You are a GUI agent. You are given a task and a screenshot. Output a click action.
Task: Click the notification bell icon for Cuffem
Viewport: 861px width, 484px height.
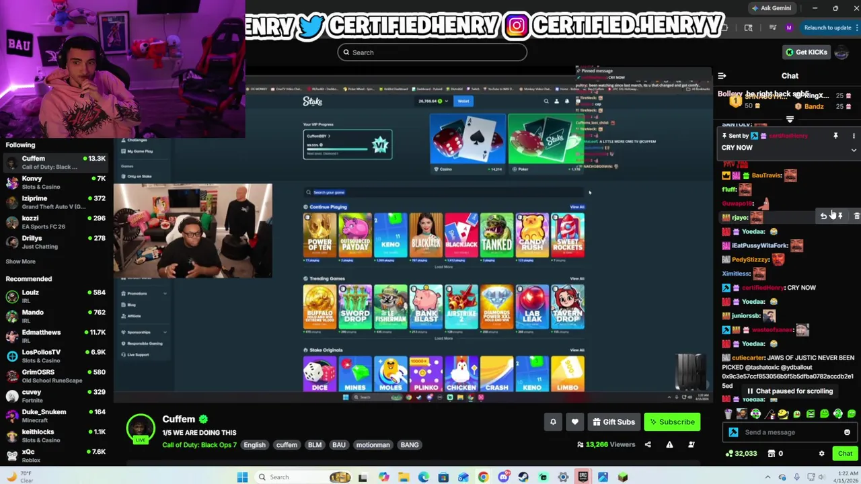(x=553, y=422)
